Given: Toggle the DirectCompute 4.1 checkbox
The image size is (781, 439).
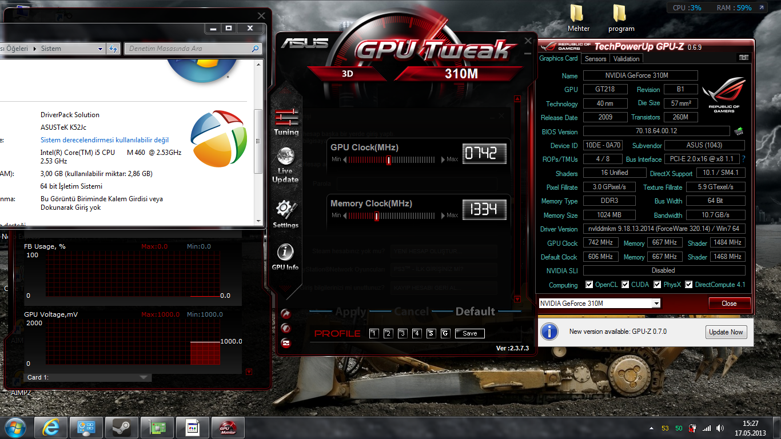Looking at the screenshot, I should pos(689,285).
